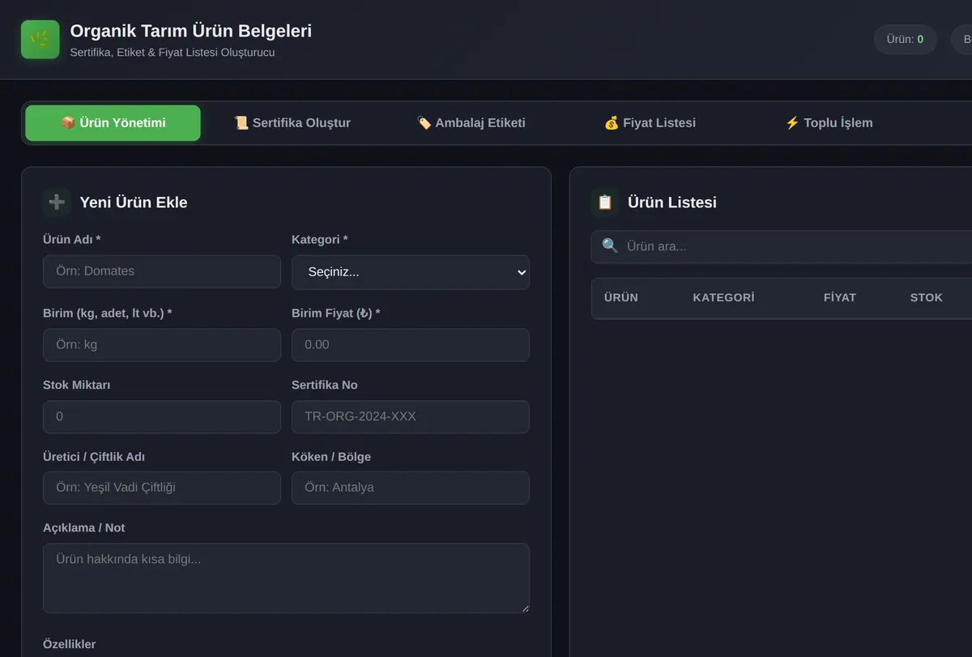This screenshot has width=972, height=657.
Task: Select the Fiyat Listesi tab
Action: click(650, 123)
